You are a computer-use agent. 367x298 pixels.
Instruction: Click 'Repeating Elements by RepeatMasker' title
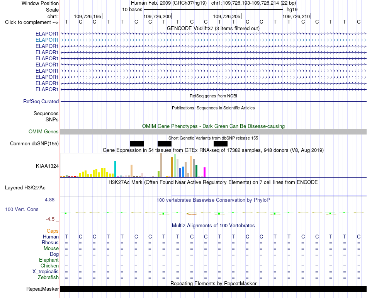click(x=213, y=283)
